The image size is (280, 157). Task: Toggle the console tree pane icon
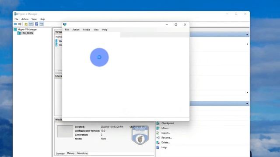point(31,24)
